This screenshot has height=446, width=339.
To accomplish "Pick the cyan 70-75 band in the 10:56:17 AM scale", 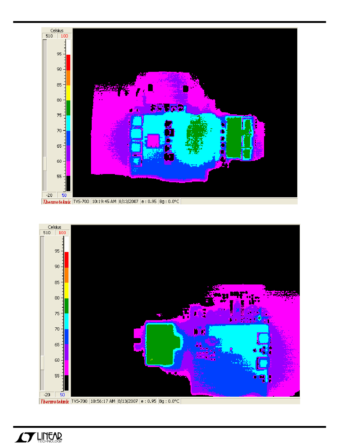I will 66,321.
